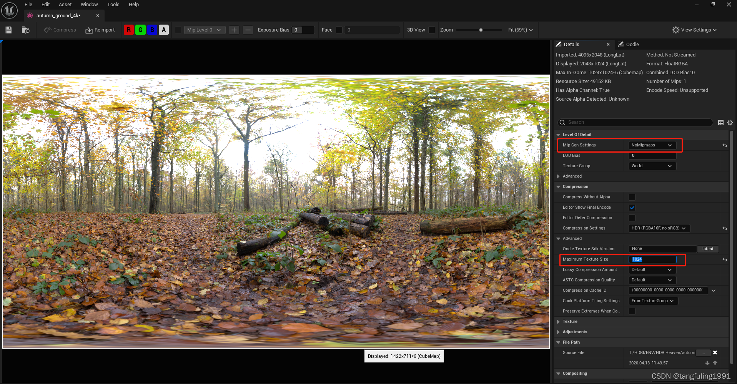
Task: Open View Settings menu
Action: pos(694,30)
